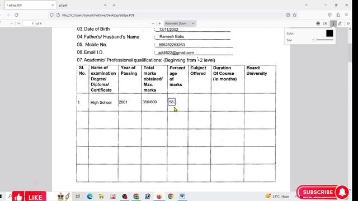Open the PDF viewer Tools chevron menu

coord(348,23)
